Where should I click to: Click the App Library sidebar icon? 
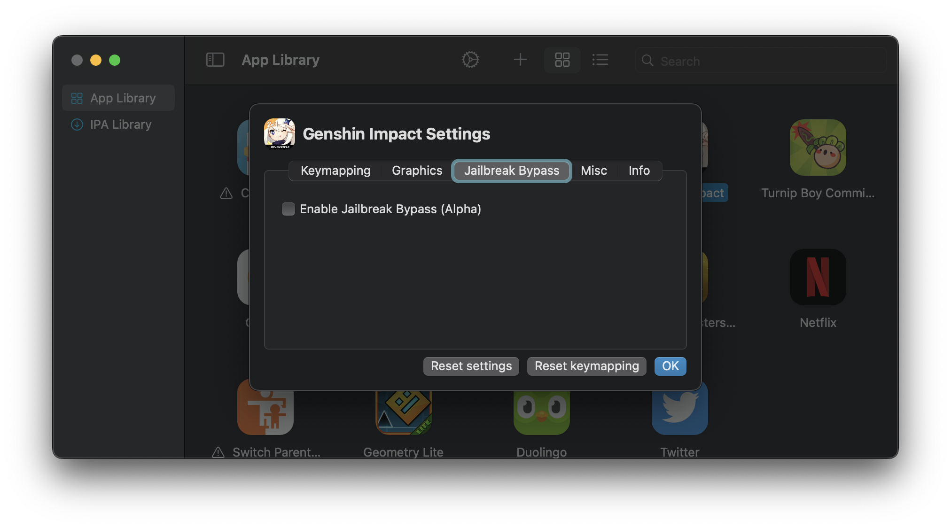point(77,97)
